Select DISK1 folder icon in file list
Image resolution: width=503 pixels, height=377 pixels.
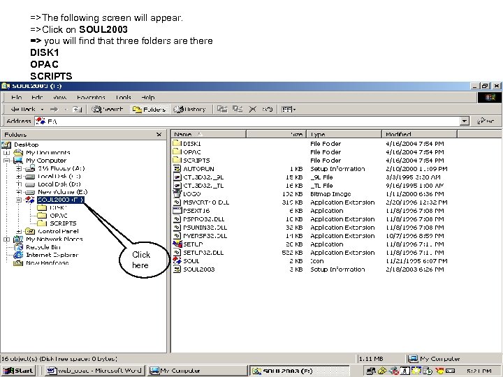(x=177, y=143)
